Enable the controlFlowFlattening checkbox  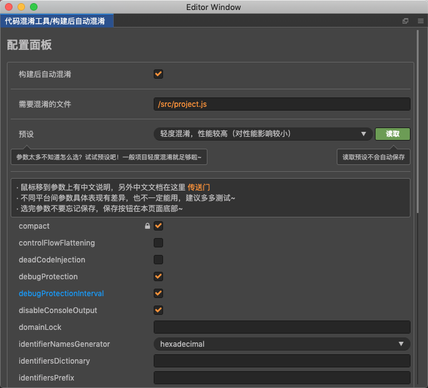pyautogui.click(x=158, y=243)
